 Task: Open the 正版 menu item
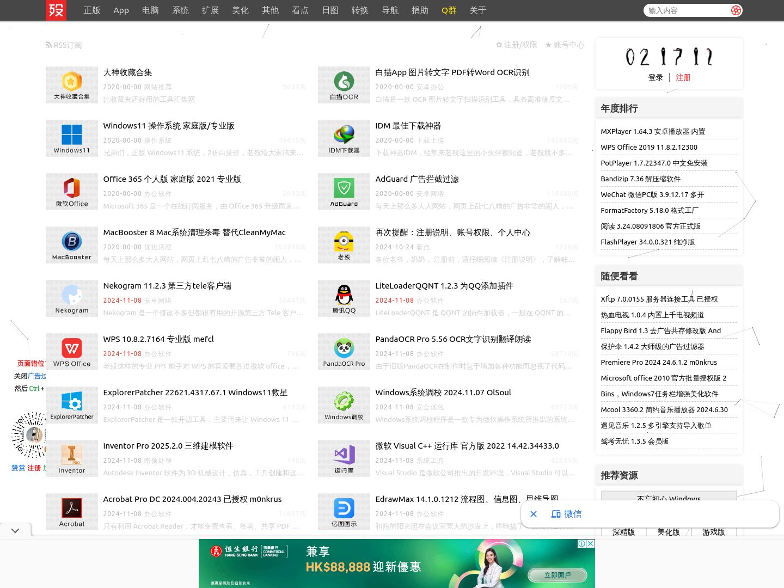click(x=92, y=10)
